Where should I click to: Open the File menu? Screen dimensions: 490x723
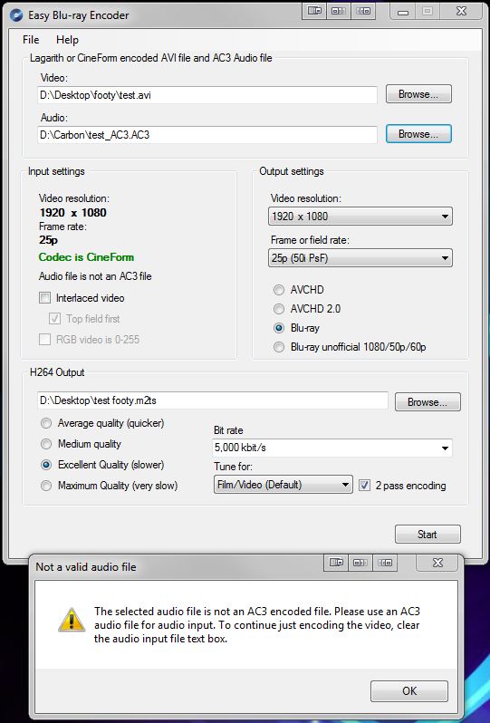point(31,40)
